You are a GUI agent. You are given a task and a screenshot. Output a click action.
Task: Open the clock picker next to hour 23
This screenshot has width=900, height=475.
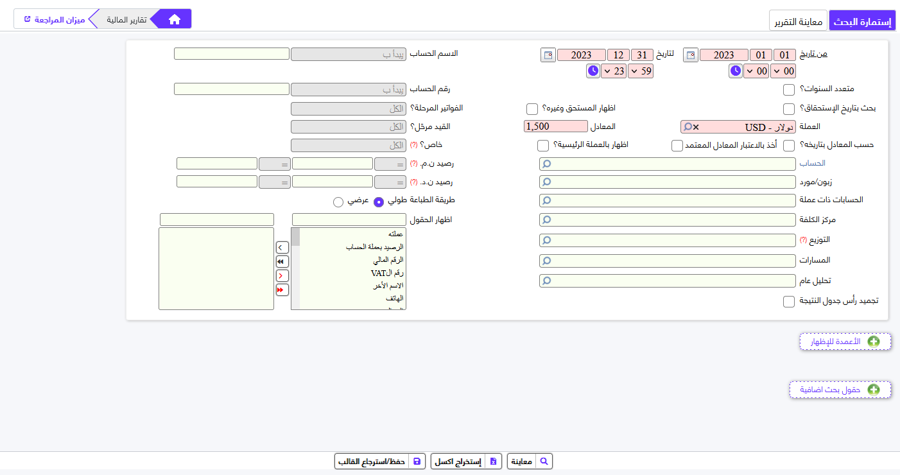point(593,71)
